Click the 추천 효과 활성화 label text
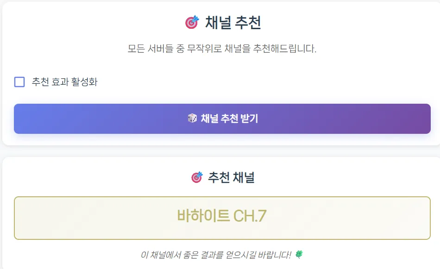This screenshot has height=269, width=440. coord(64,82)
